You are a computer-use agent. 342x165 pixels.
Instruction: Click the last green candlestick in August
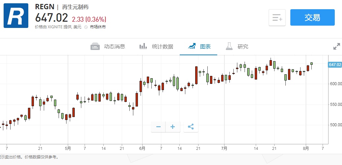pyautogui.click(x=312, y=63)
